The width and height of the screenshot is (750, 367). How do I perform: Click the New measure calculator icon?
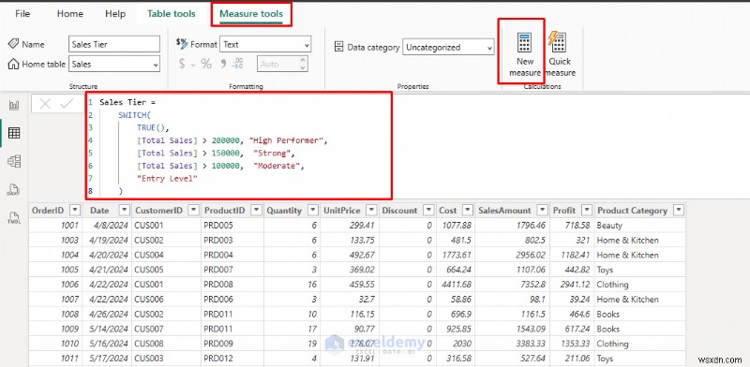click(x=524, y=42)
